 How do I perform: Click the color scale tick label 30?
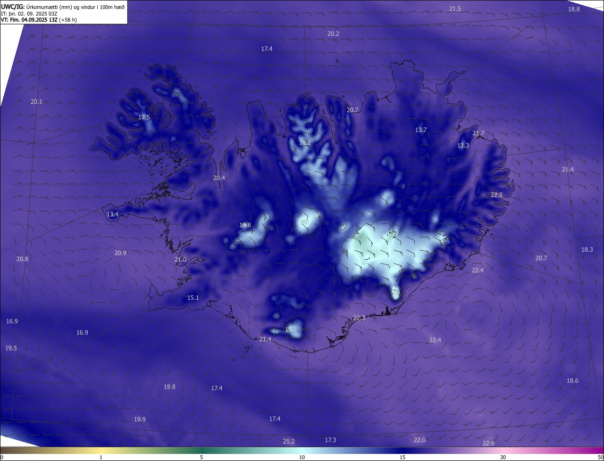click(x=503, y=457)
